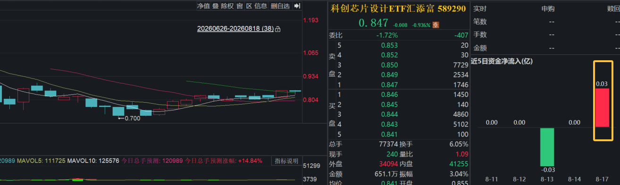Click the 申购 column header

pyautogui.click(x=548, y=8)
